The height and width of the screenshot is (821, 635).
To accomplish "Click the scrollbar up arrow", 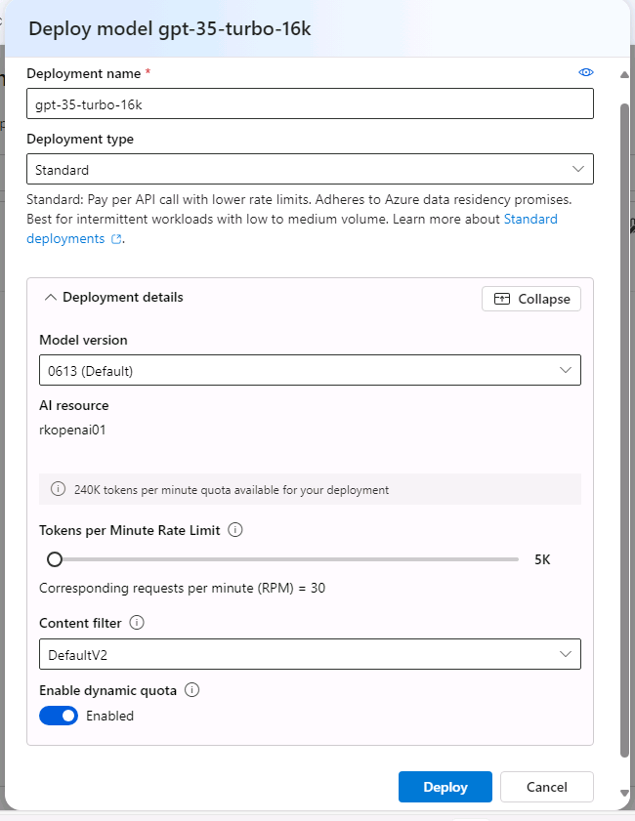I will [624, 75].
